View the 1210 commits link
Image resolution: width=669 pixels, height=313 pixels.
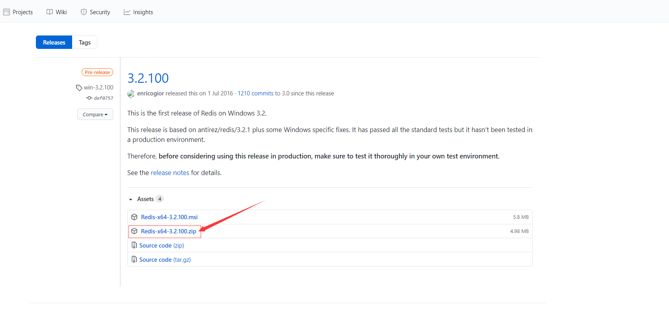point(255,93)
